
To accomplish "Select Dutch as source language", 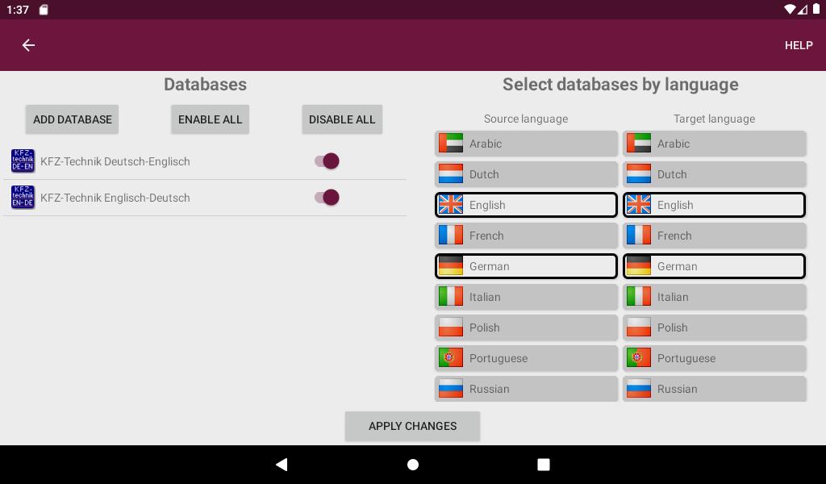I will (526, 174).
